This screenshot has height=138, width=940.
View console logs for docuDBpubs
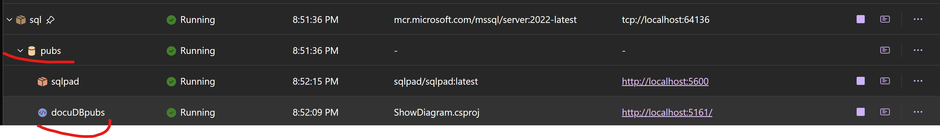[885, 112]
